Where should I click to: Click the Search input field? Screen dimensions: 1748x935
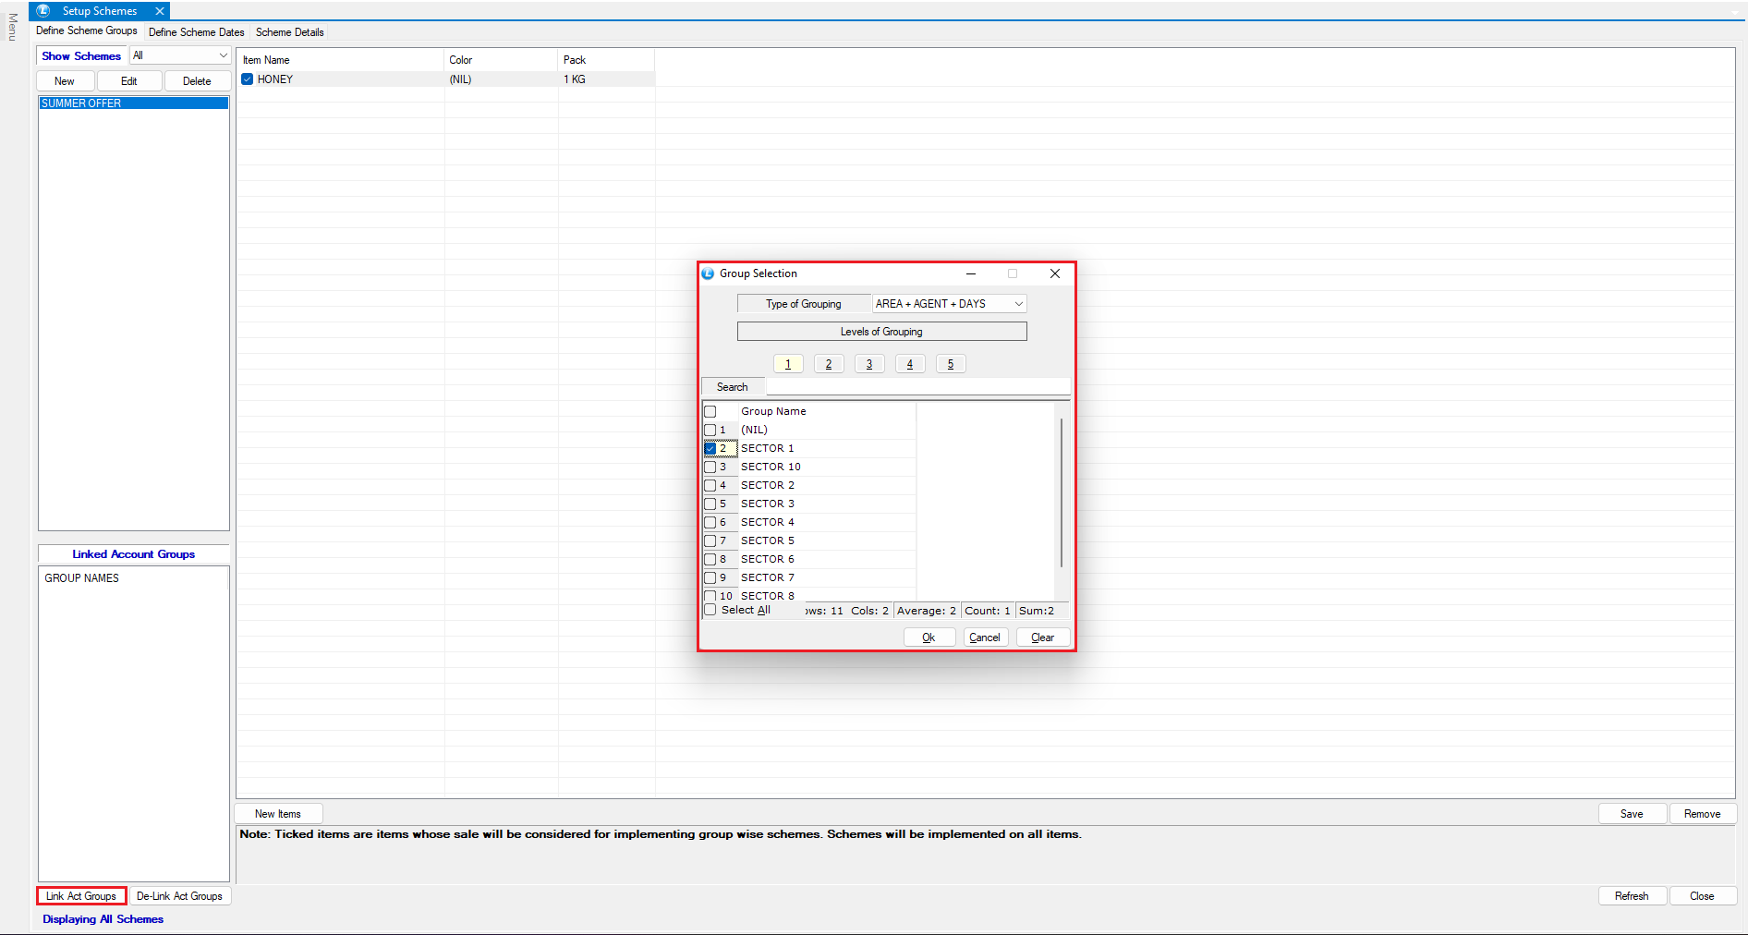coord(917,387)
